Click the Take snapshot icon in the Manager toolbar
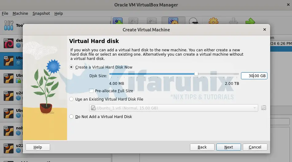 point(118,21)
